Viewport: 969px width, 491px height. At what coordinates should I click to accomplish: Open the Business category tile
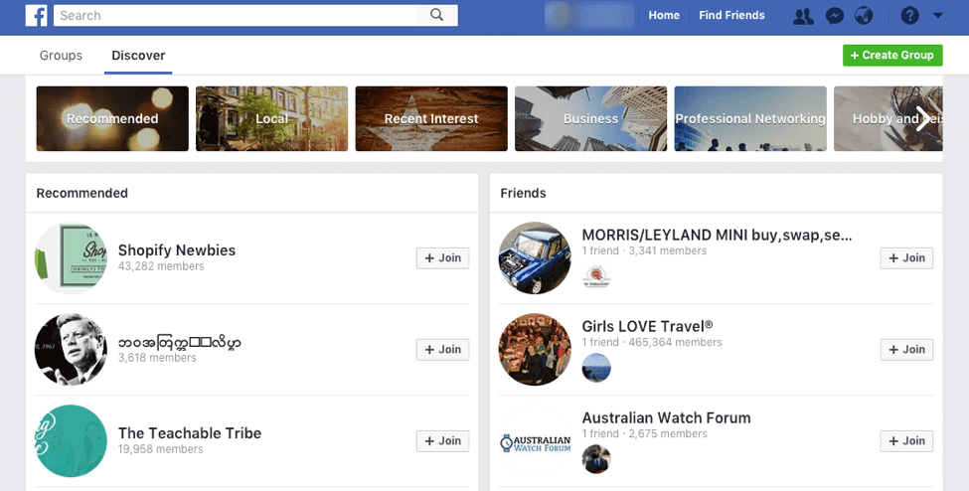tap(590, 118)
